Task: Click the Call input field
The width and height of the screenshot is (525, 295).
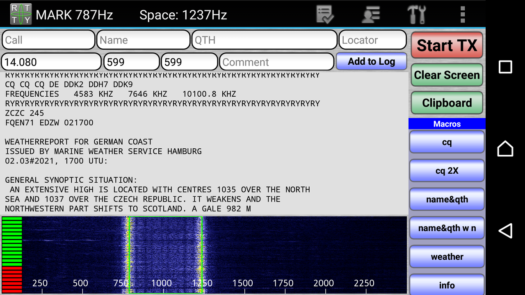Action: coord(48,40)
